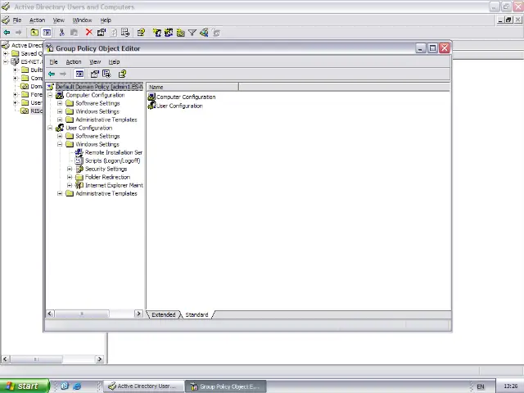This screenshot has width=524, height=393.
Task: Select Folder Redirection tree node
Action: tap(107, 177)
